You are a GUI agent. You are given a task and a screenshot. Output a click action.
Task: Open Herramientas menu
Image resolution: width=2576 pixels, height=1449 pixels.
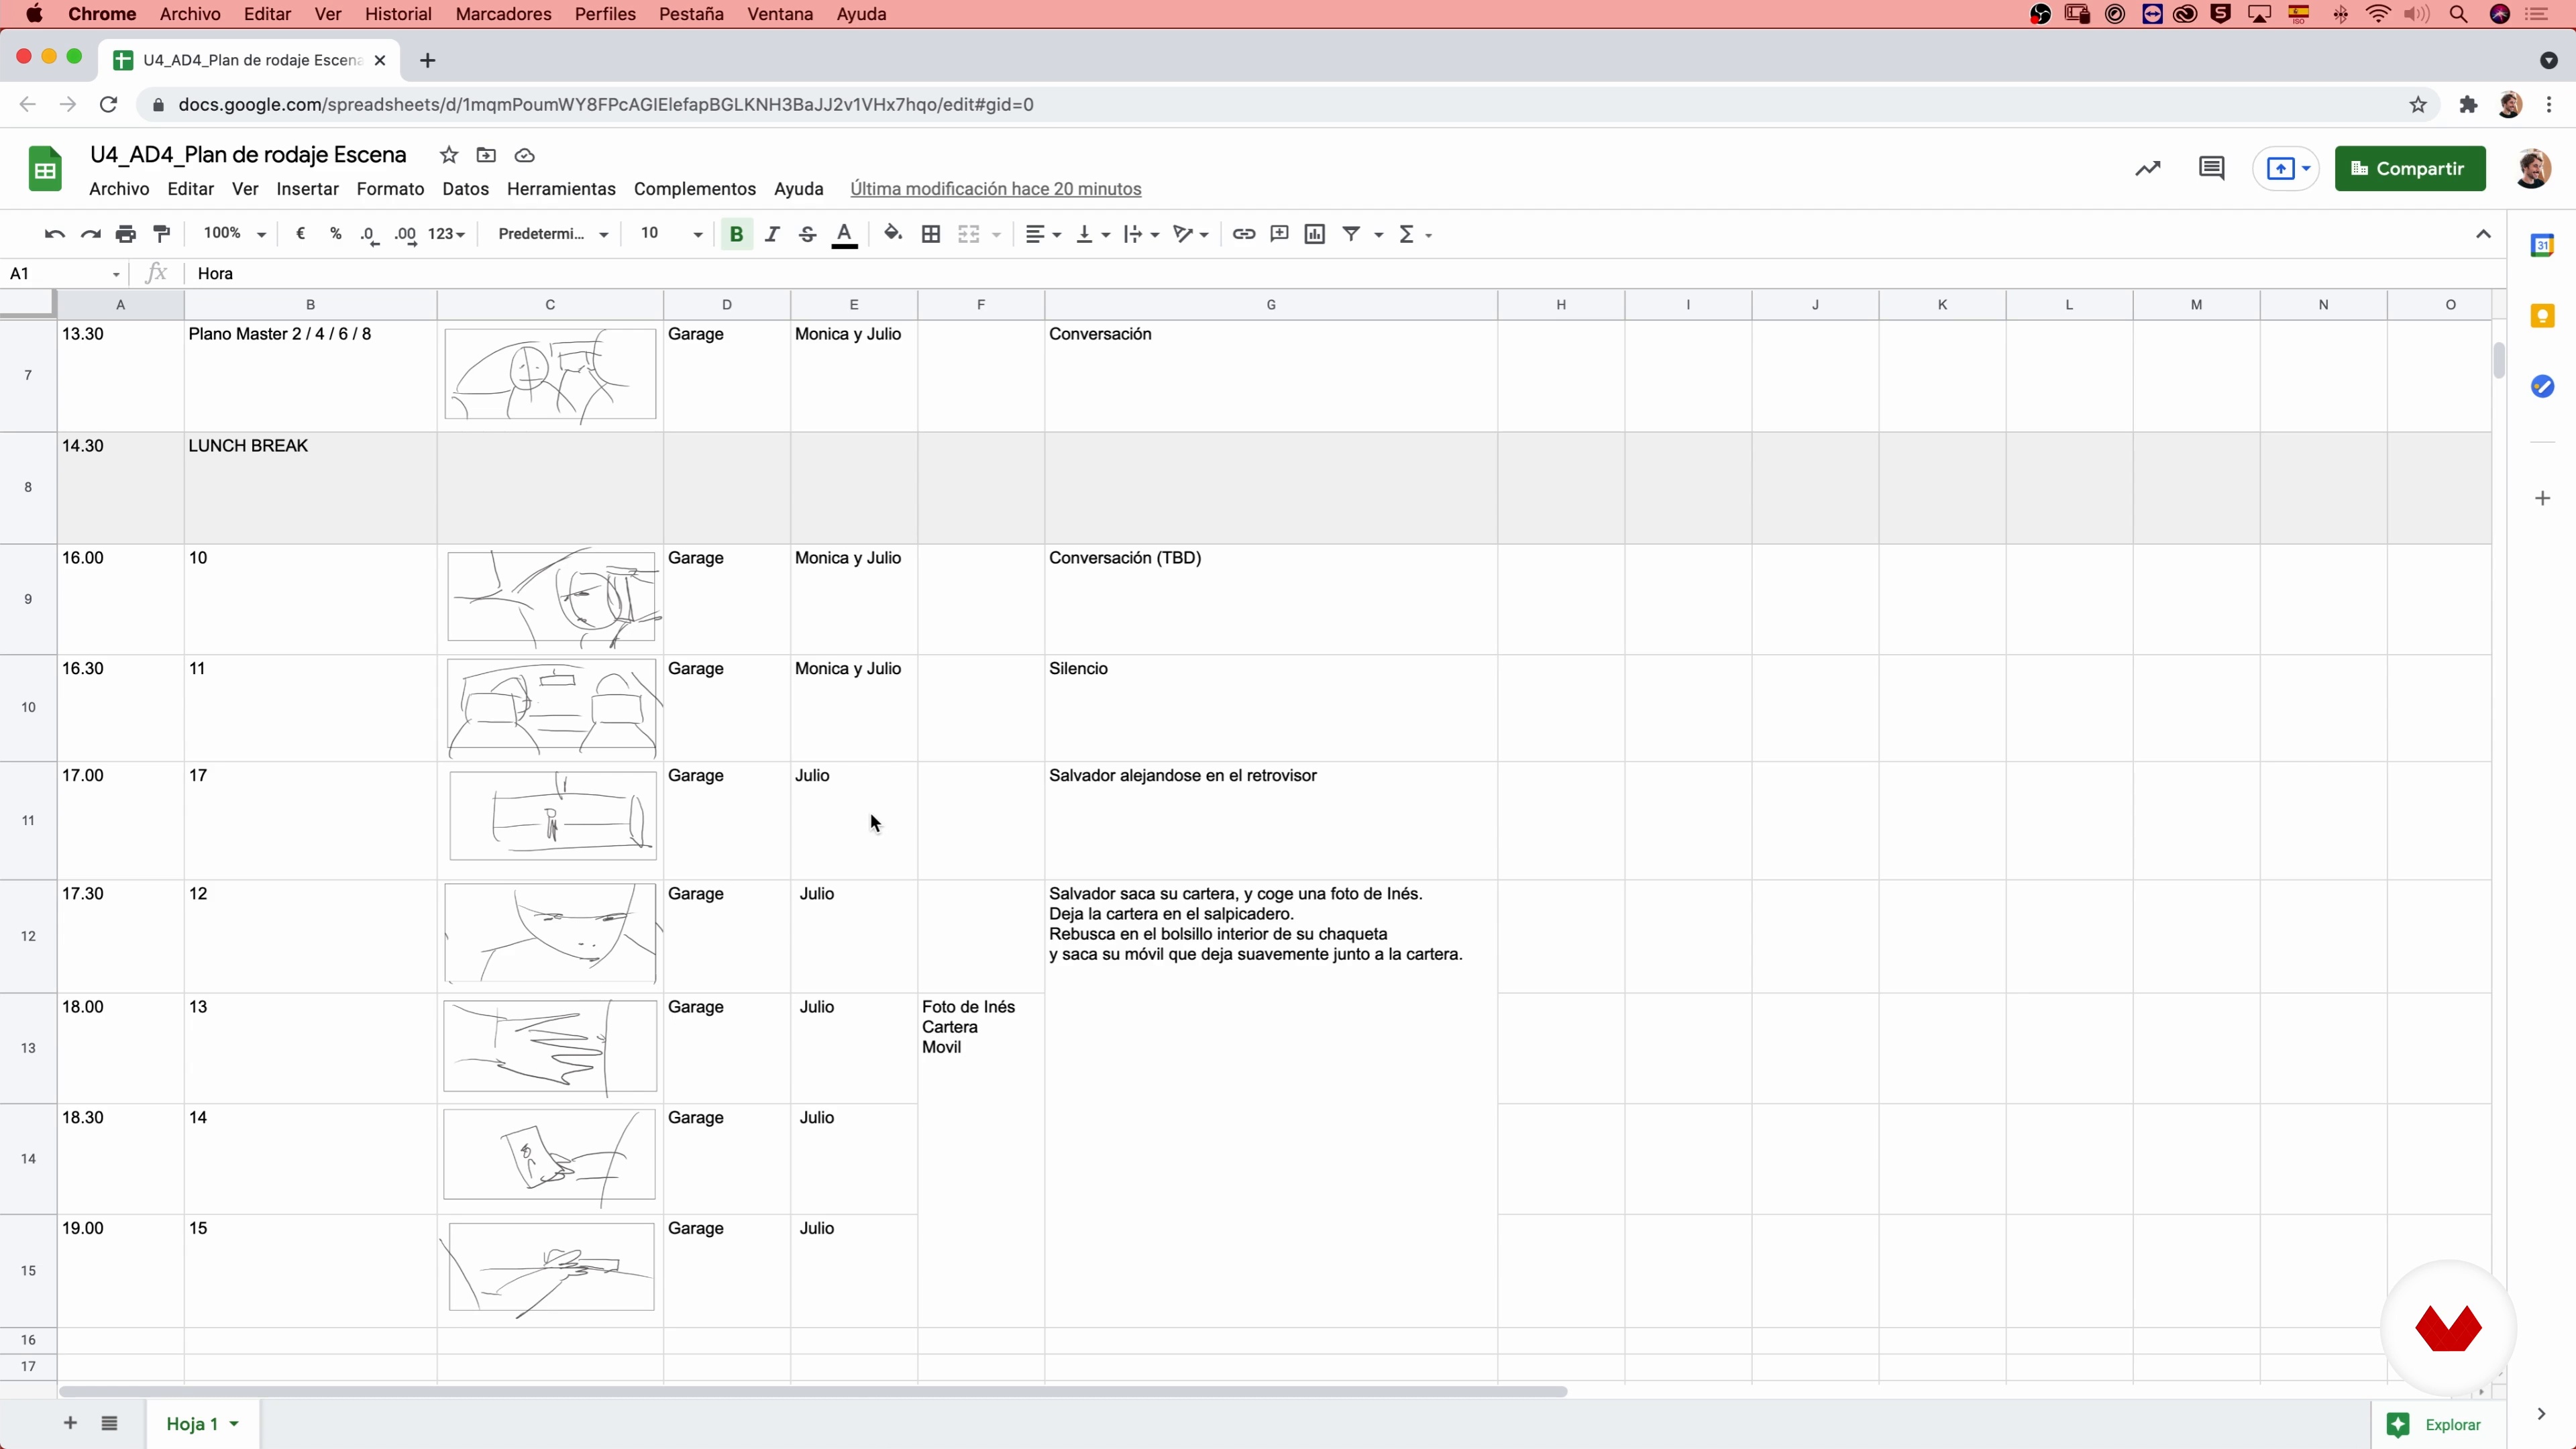tap(561, 189)
